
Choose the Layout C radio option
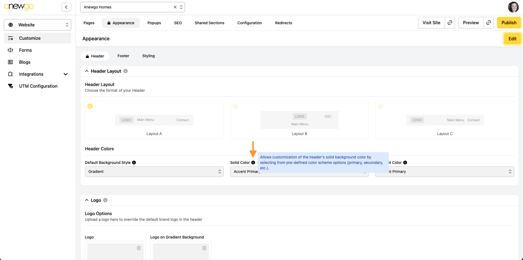381,106
